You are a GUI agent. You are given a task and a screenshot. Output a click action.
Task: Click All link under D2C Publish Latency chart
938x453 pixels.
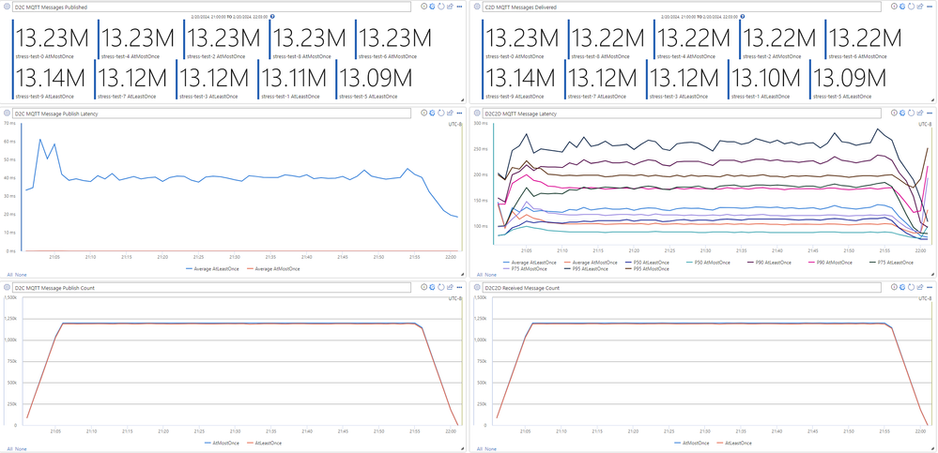tap(9, 274)
